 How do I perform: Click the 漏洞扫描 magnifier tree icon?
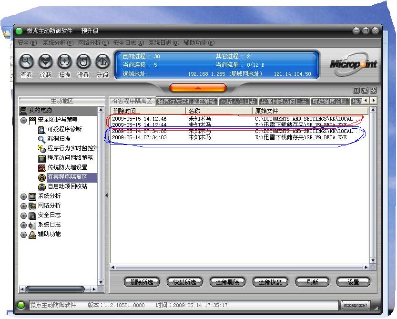coord(41,139)
